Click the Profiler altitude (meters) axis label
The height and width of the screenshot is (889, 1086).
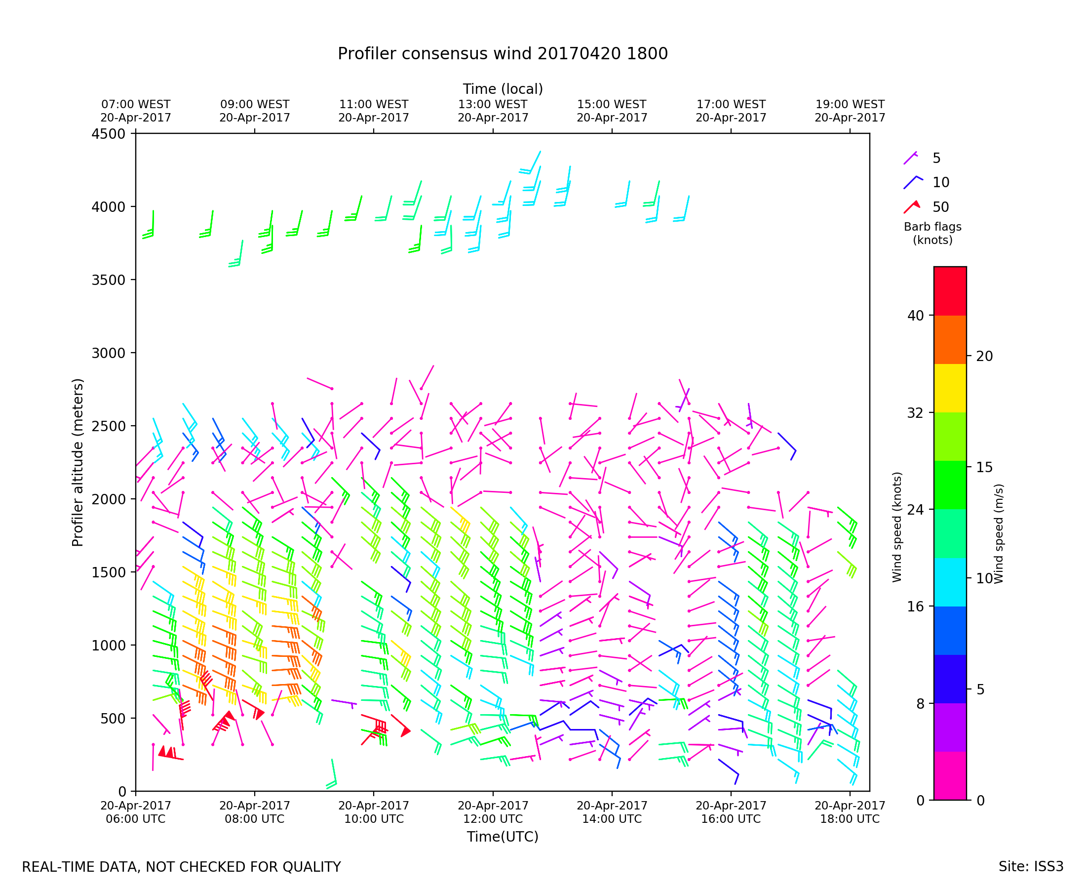(78, 462)
